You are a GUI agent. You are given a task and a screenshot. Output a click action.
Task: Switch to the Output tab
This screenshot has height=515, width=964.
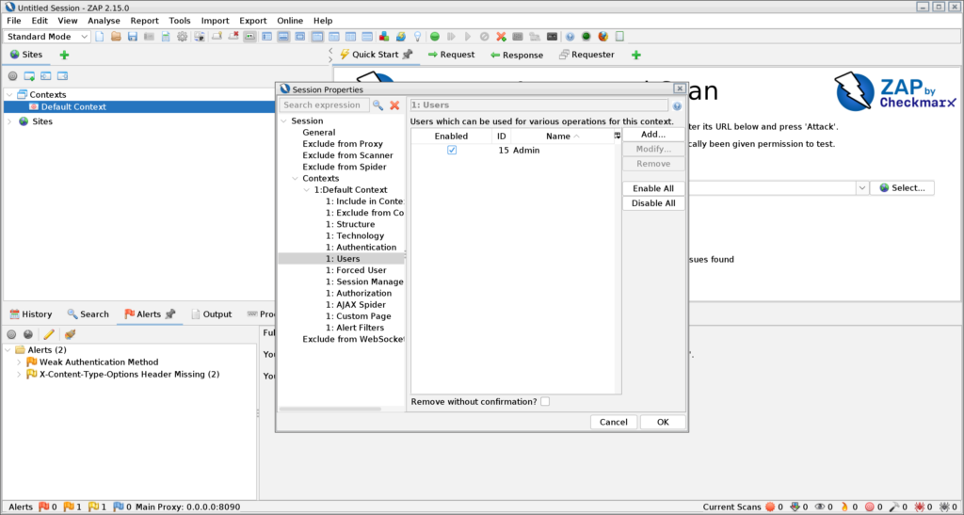pos(212,314)
